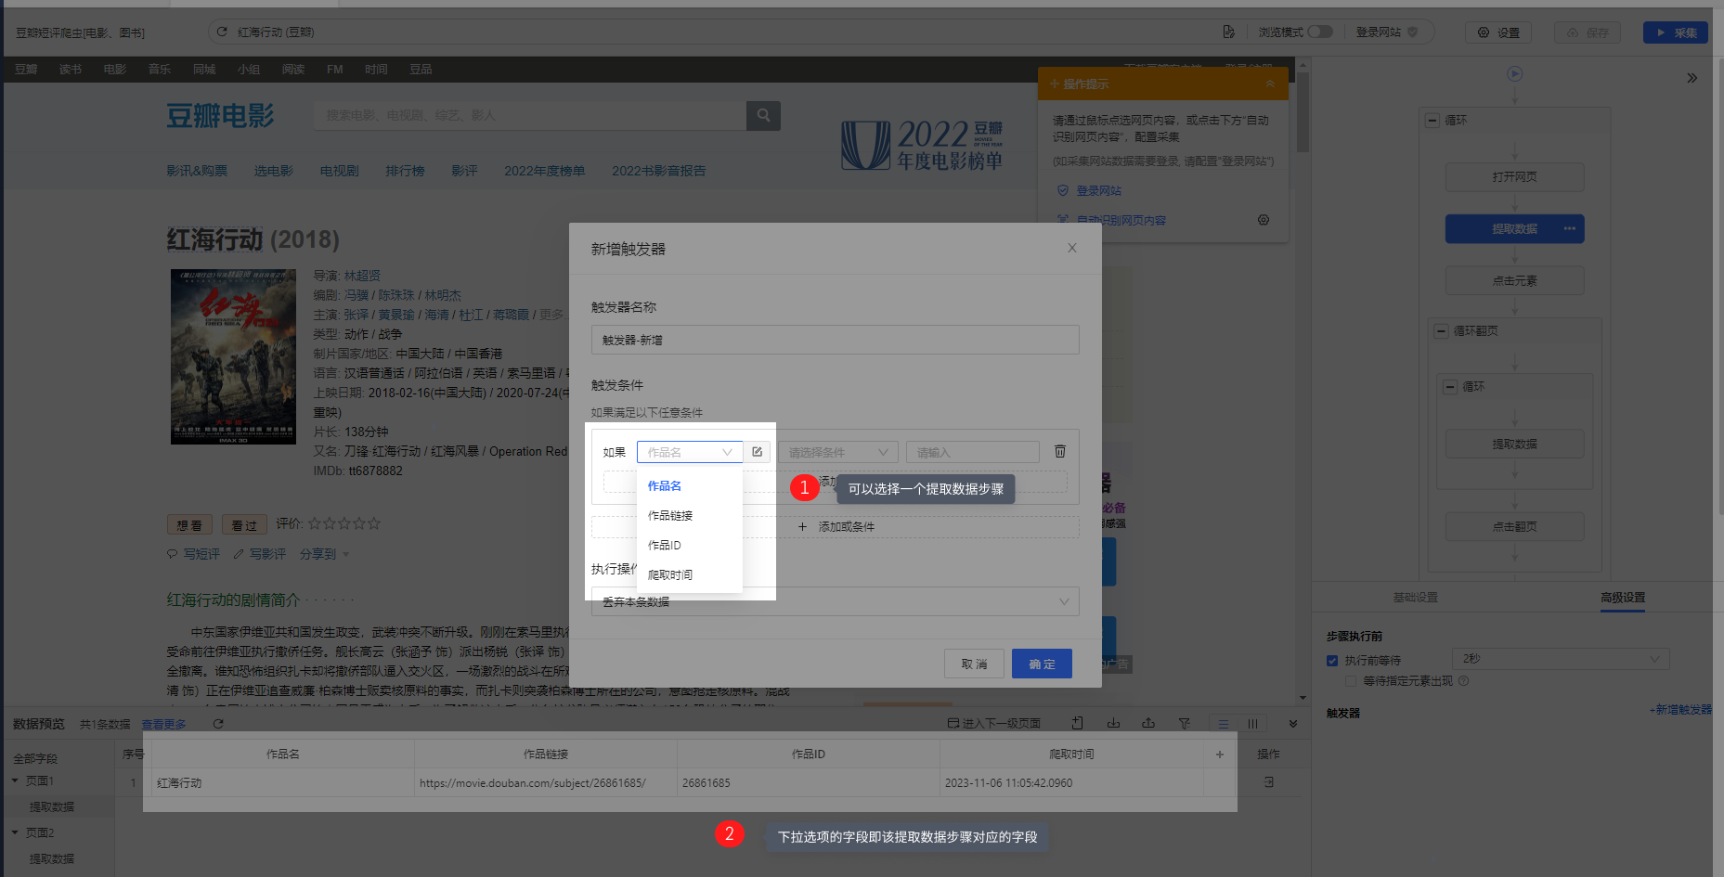This screenshot has height=877, width=1724.
Task: Open the 设置 settings button
Action: (1498, 32)
